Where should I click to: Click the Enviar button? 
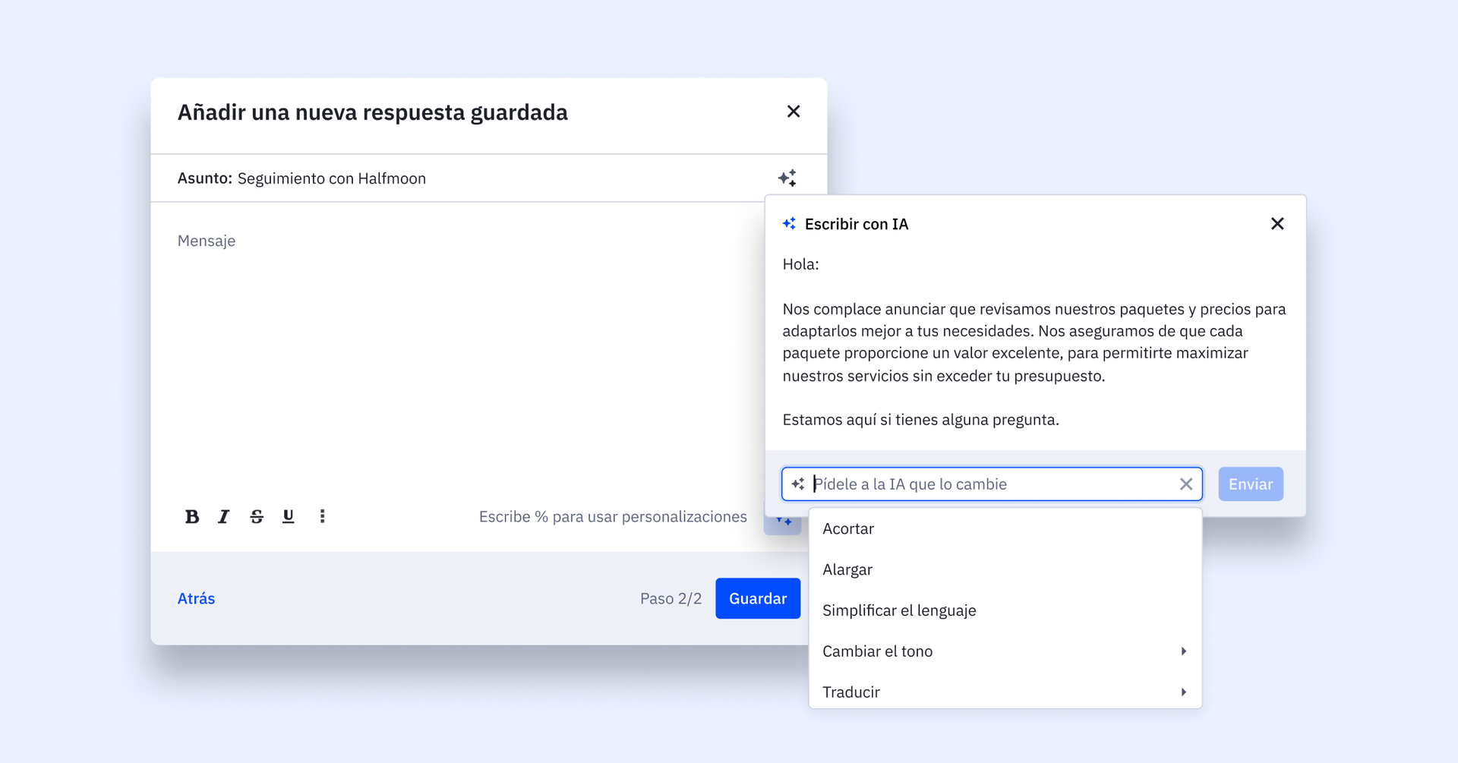click(x=1250, y=484)
